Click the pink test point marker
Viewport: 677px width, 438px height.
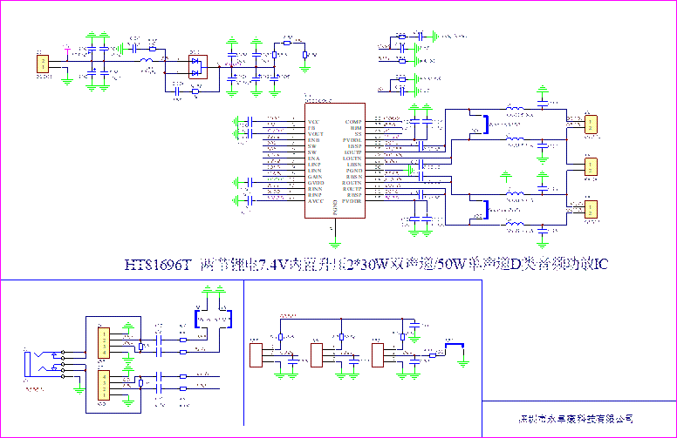[x=67, y=52]
